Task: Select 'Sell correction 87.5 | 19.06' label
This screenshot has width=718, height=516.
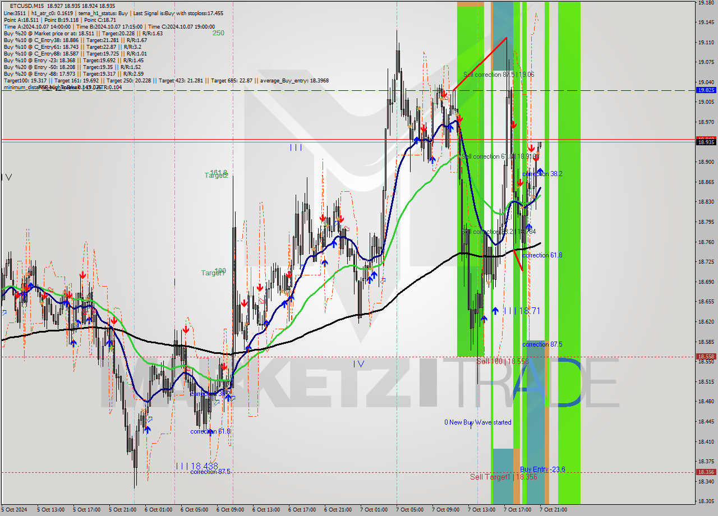Action: [x=499, y=75]
